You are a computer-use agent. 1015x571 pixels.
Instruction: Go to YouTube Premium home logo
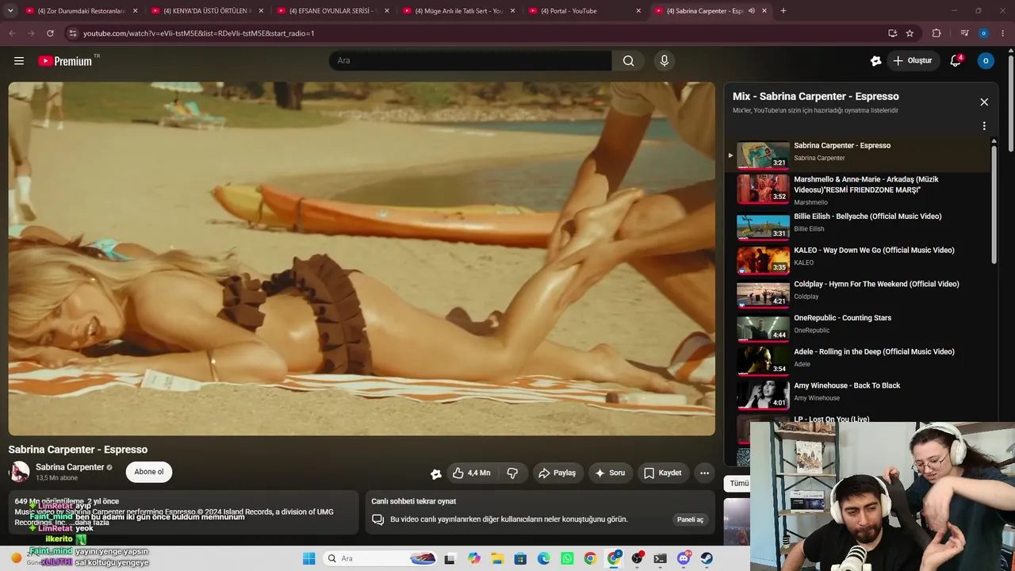(65, 61)
